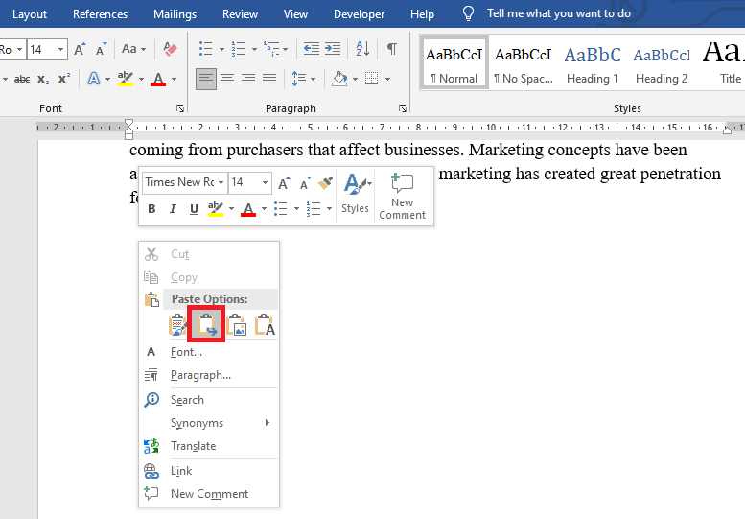Apply yellow text highlight in ribbon

click(126, 79)
